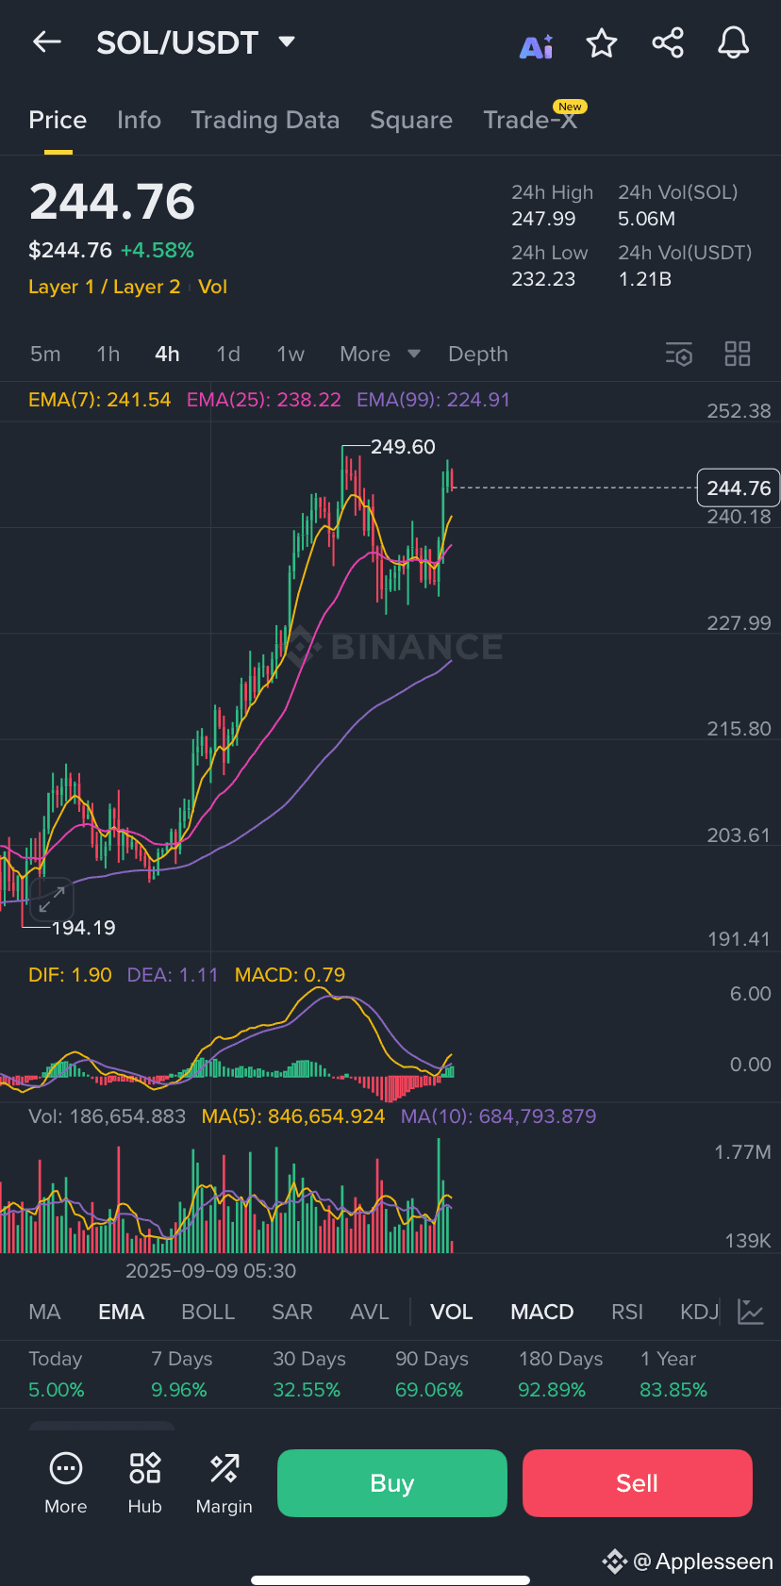Toggle the AVL indicator
Screen dimensions: 781x1586
[x=370, y=1312]
